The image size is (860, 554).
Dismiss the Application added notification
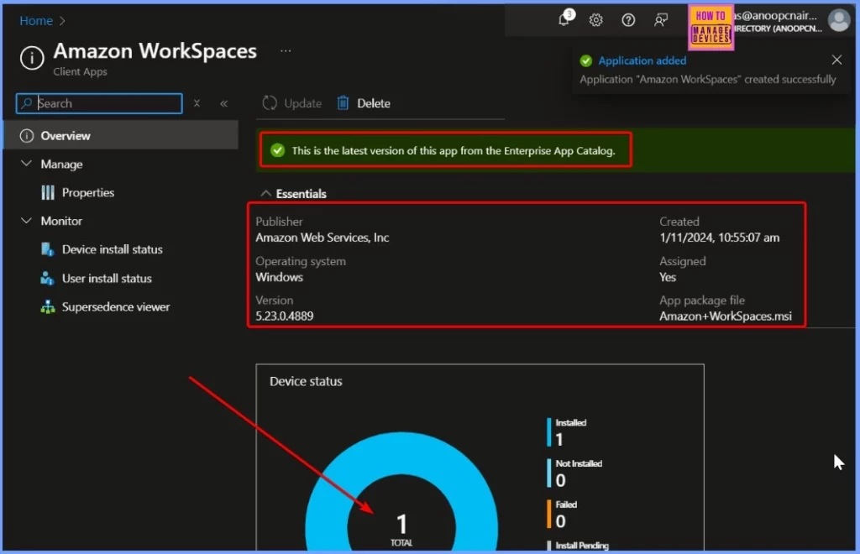pyautogui.click(x=836, y=60)
